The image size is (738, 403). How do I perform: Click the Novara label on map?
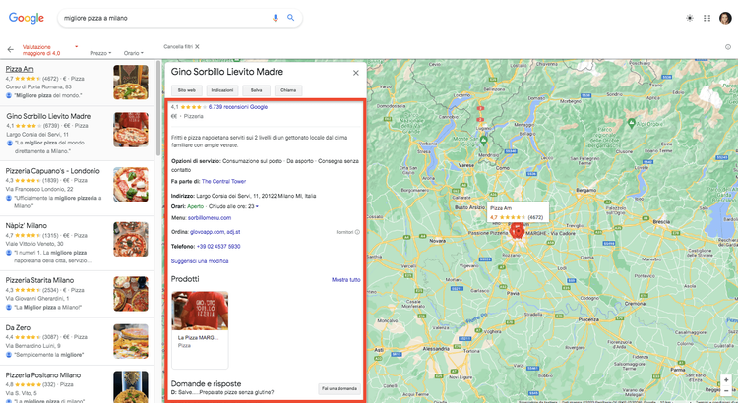point(437,241)
